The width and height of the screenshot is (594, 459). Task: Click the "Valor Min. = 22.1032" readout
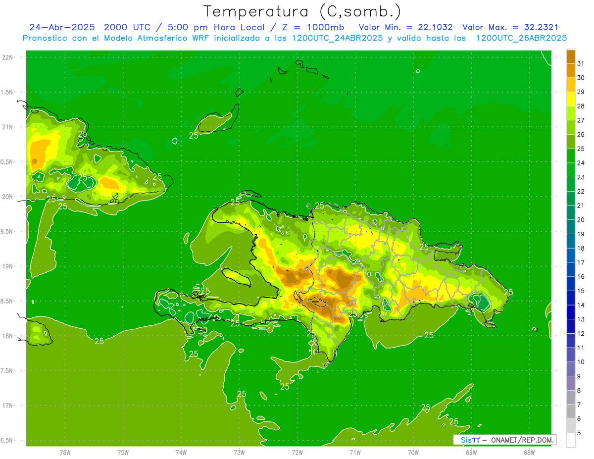(405, 27)
